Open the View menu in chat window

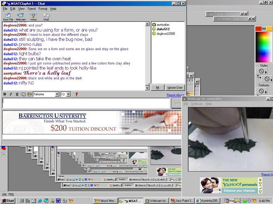(x=21, y=8)
